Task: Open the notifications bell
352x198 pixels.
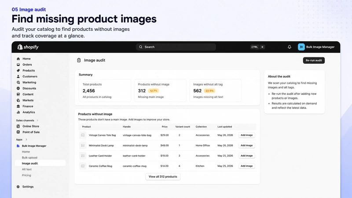Action: (x=290, y=47)
